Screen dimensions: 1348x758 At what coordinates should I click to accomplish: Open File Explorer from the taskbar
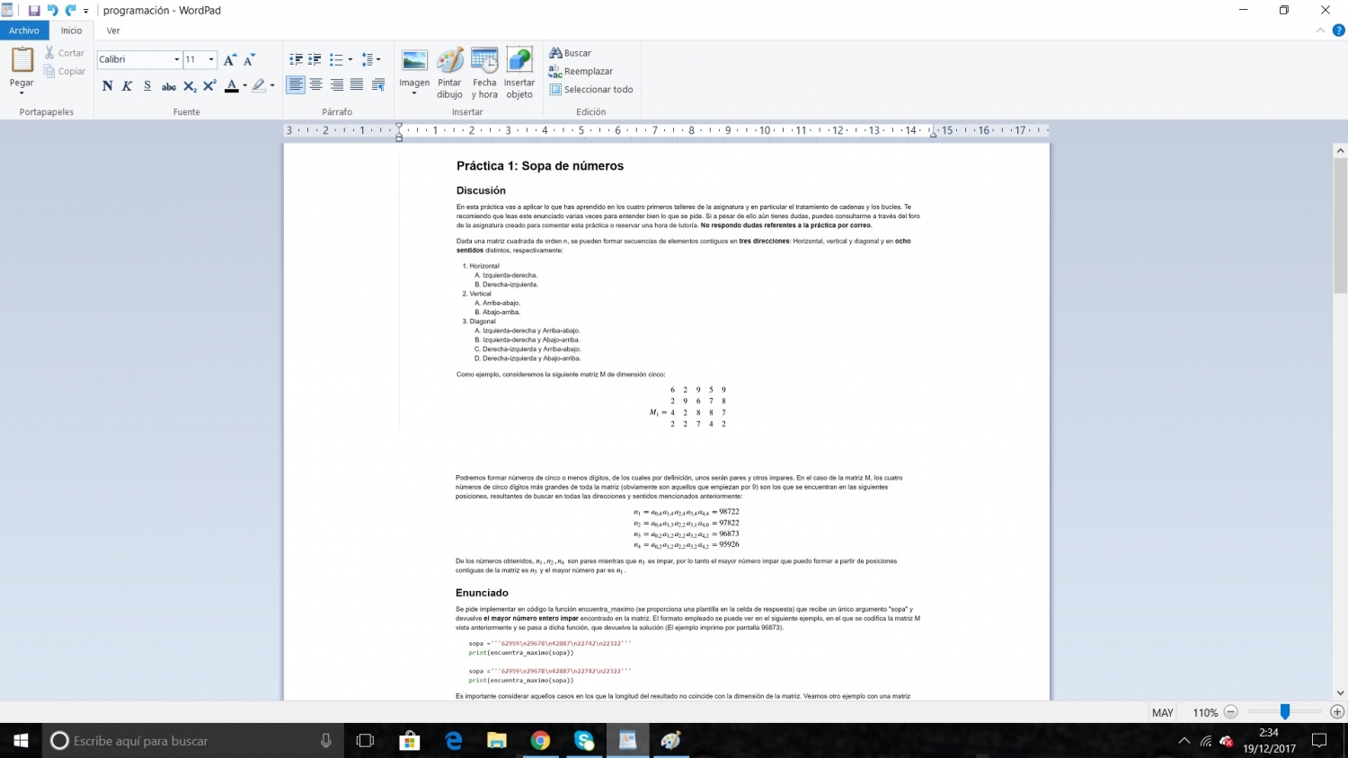click(497, 741)
